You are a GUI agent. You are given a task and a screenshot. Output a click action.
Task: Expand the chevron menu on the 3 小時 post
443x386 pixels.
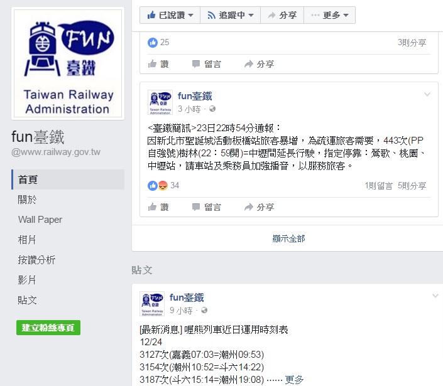[427, 94]
